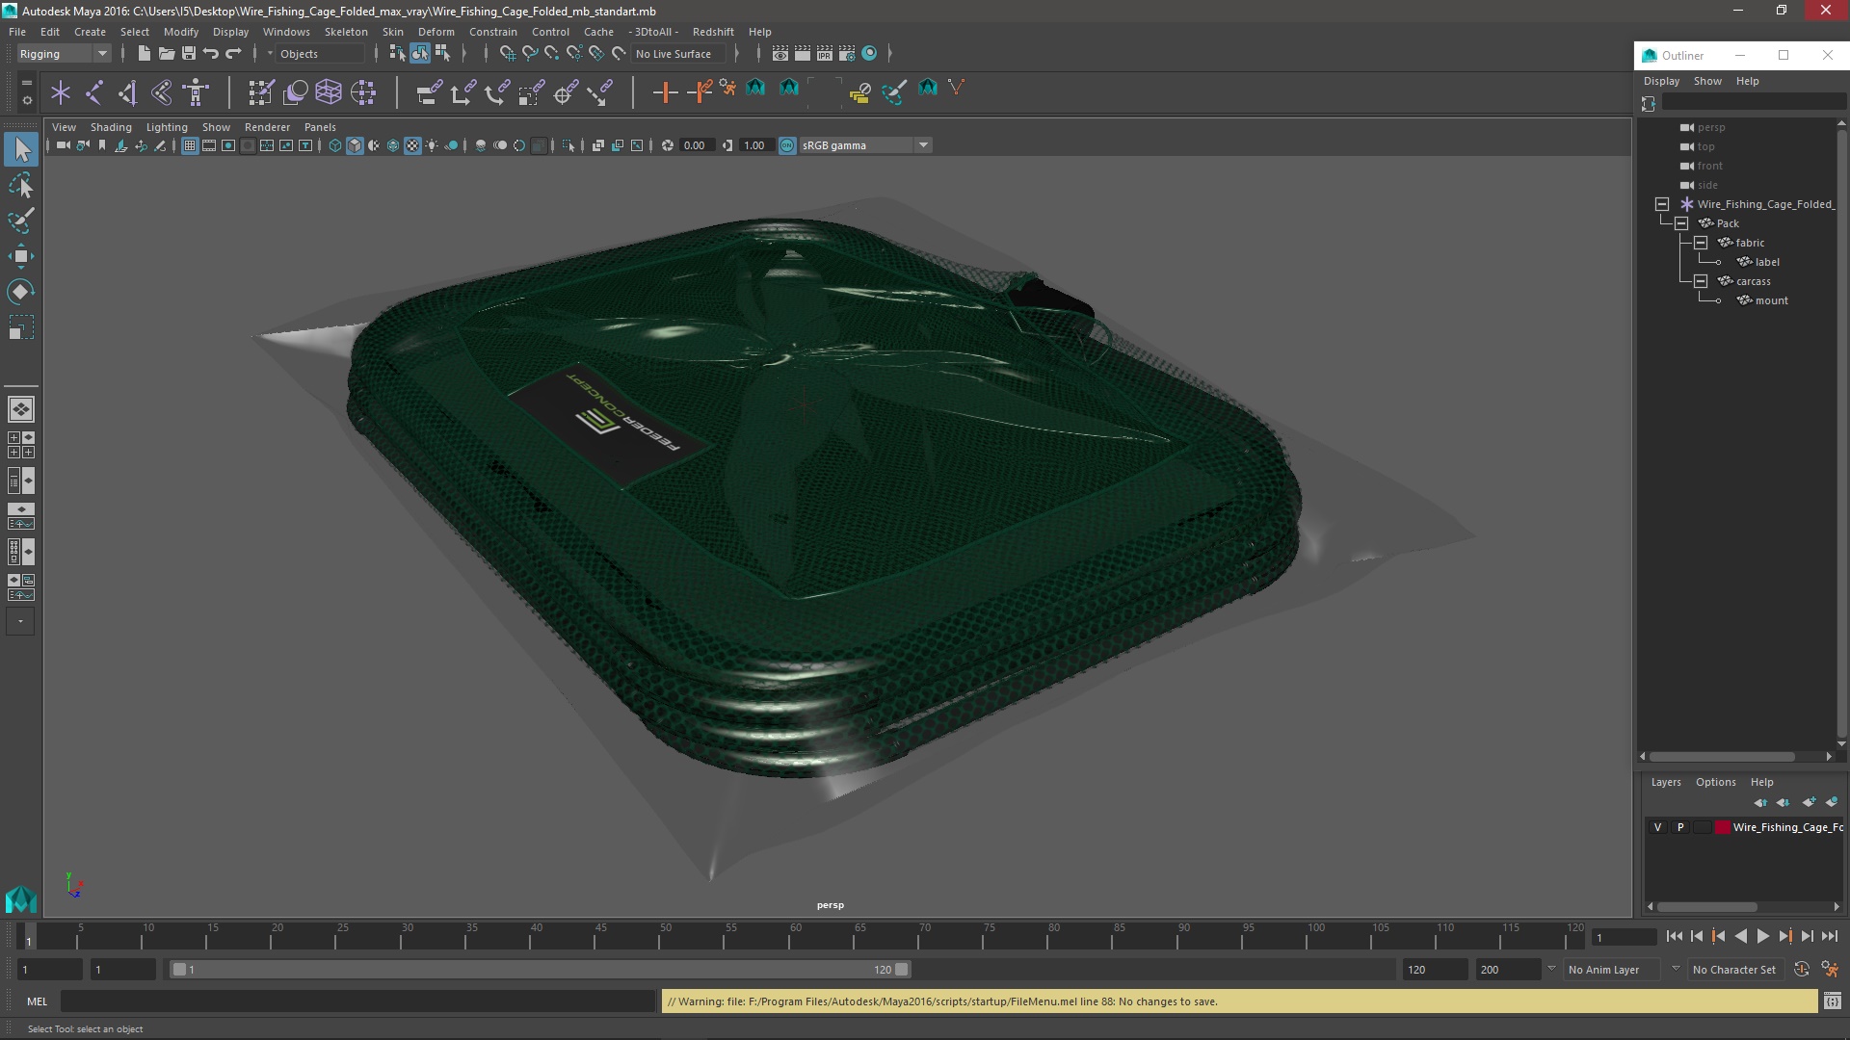Click the Save Scene disk icon
The width and height of the screenshot is (1850, 1040).
[x=188, y=54]
